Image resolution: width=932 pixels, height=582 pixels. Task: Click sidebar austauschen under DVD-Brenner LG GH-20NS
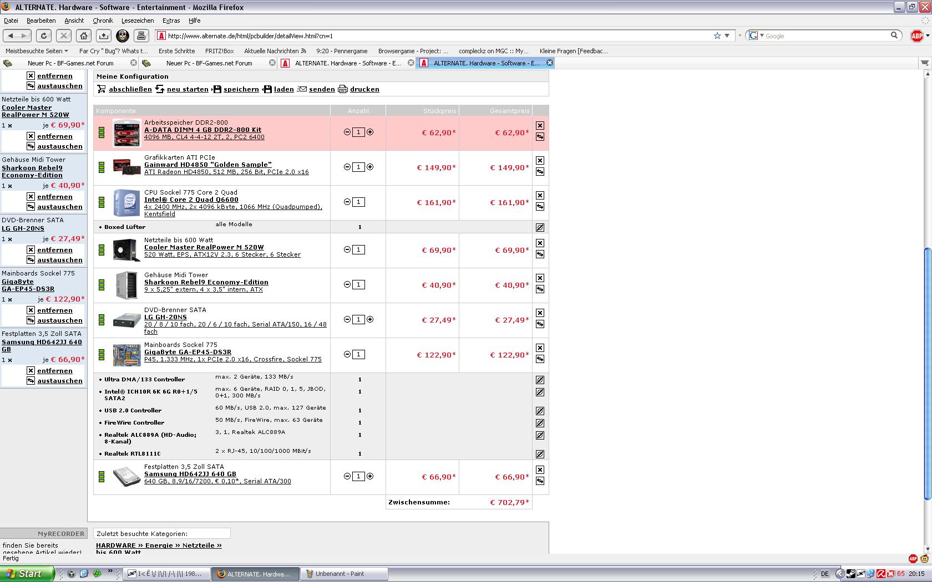[x=60, y=260]
